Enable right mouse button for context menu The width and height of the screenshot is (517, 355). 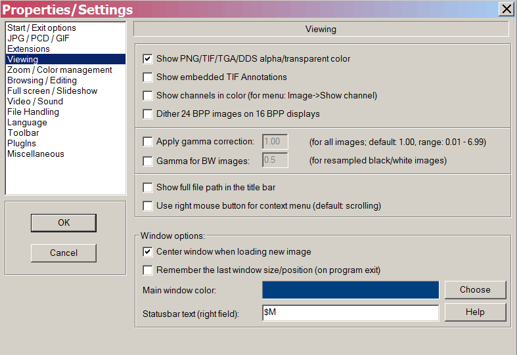click(x=148, y=206)
